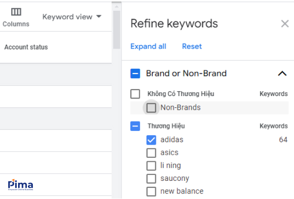Click the Columns icon

[16, 12]
